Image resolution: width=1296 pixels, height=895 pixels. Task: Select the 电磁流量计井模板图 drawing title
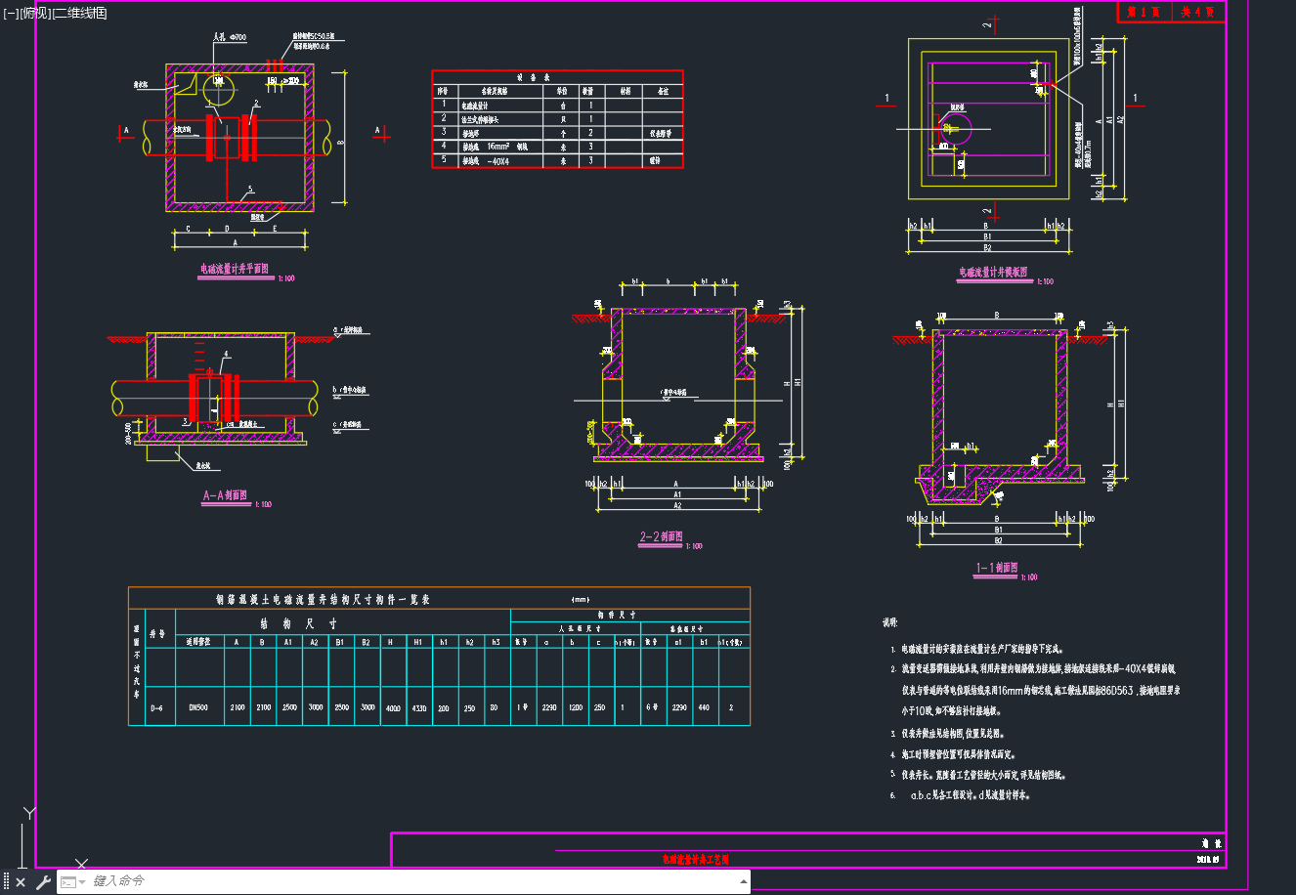(x=993, y=273)
